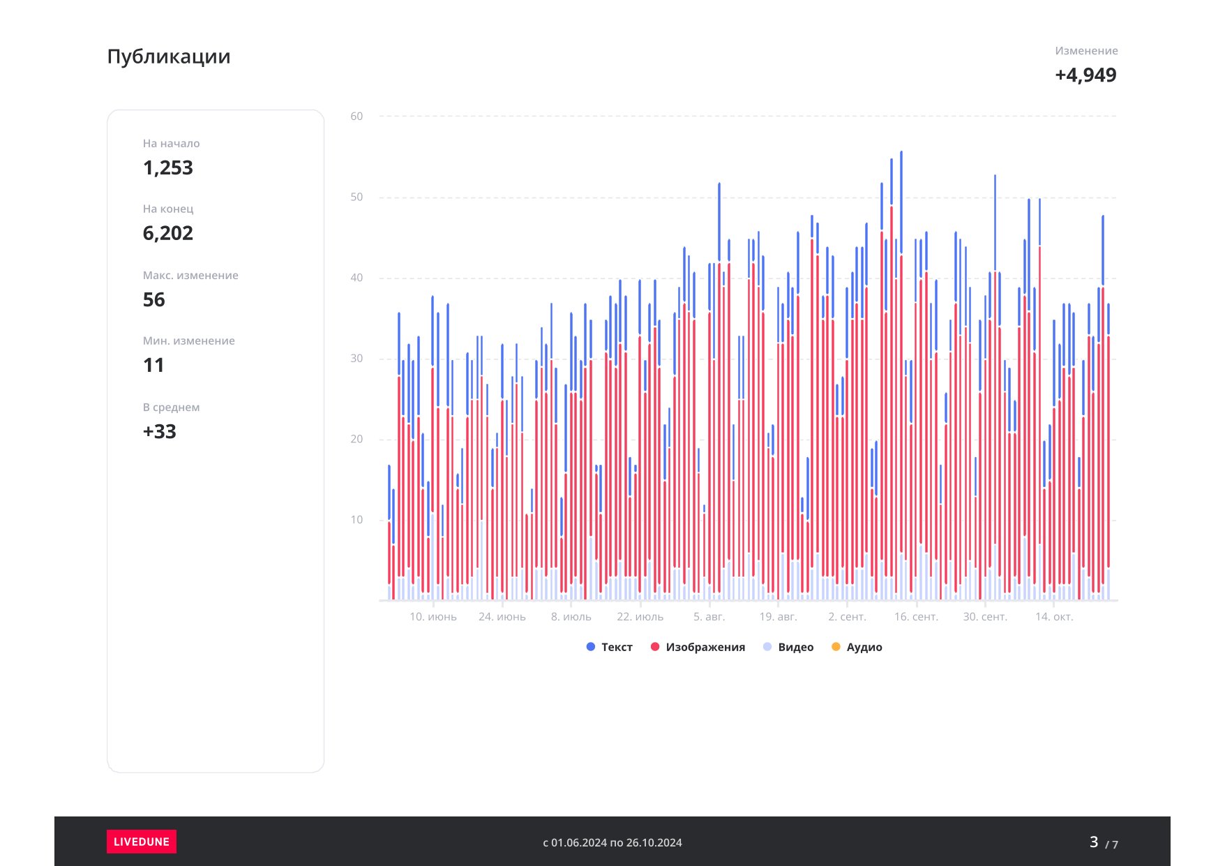Click the В среднем label

point(172,408)
